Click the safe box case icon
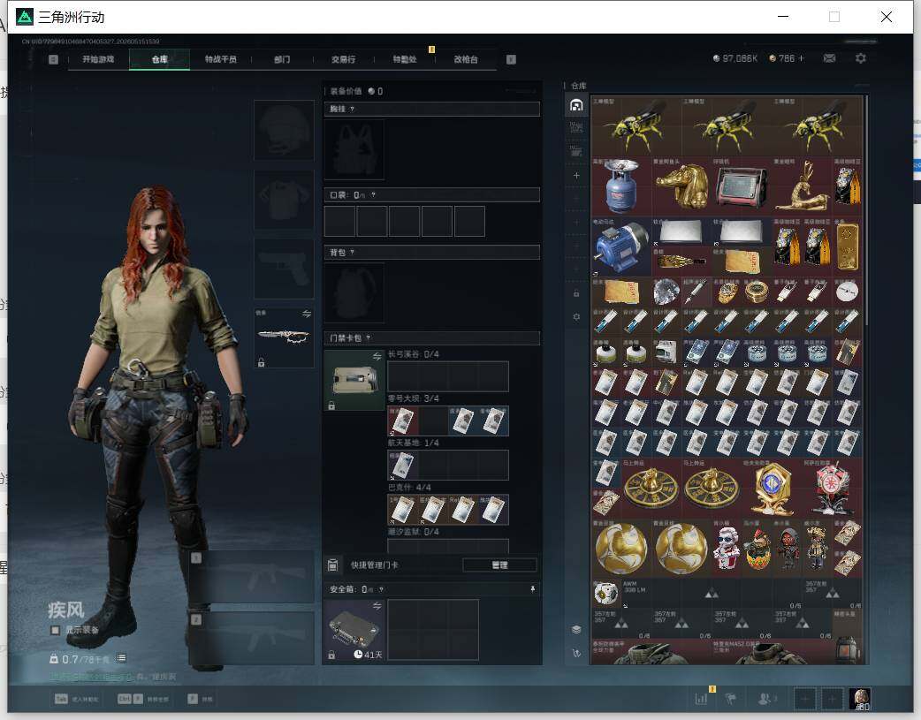 coord(354,630)
